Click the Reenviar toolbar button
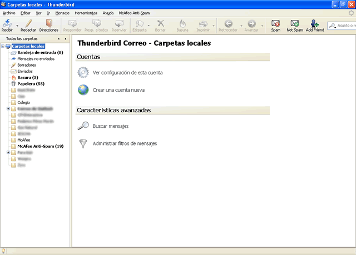Screen dimensions: 356x255 coord(119,26)
